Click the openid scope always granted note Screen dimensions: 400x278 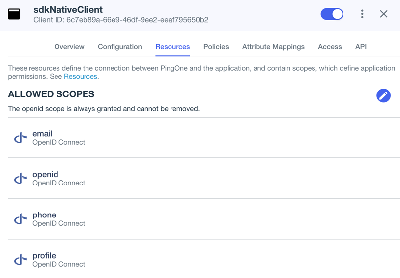tap(104, 109)
